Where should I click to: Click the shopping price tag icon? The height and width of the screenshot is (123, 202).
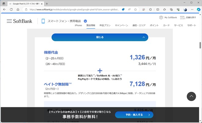point(123,9)
